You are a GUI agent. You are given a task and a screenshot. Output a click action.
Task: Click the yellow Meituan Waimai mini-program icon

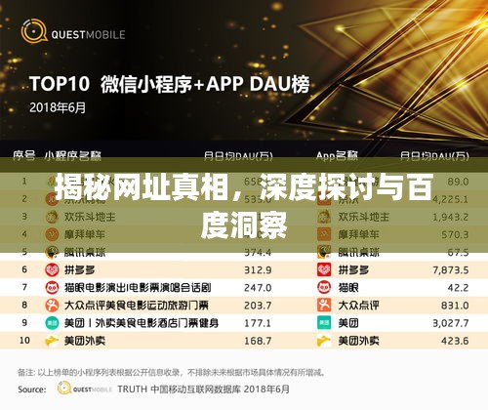(x=52, y=341)
